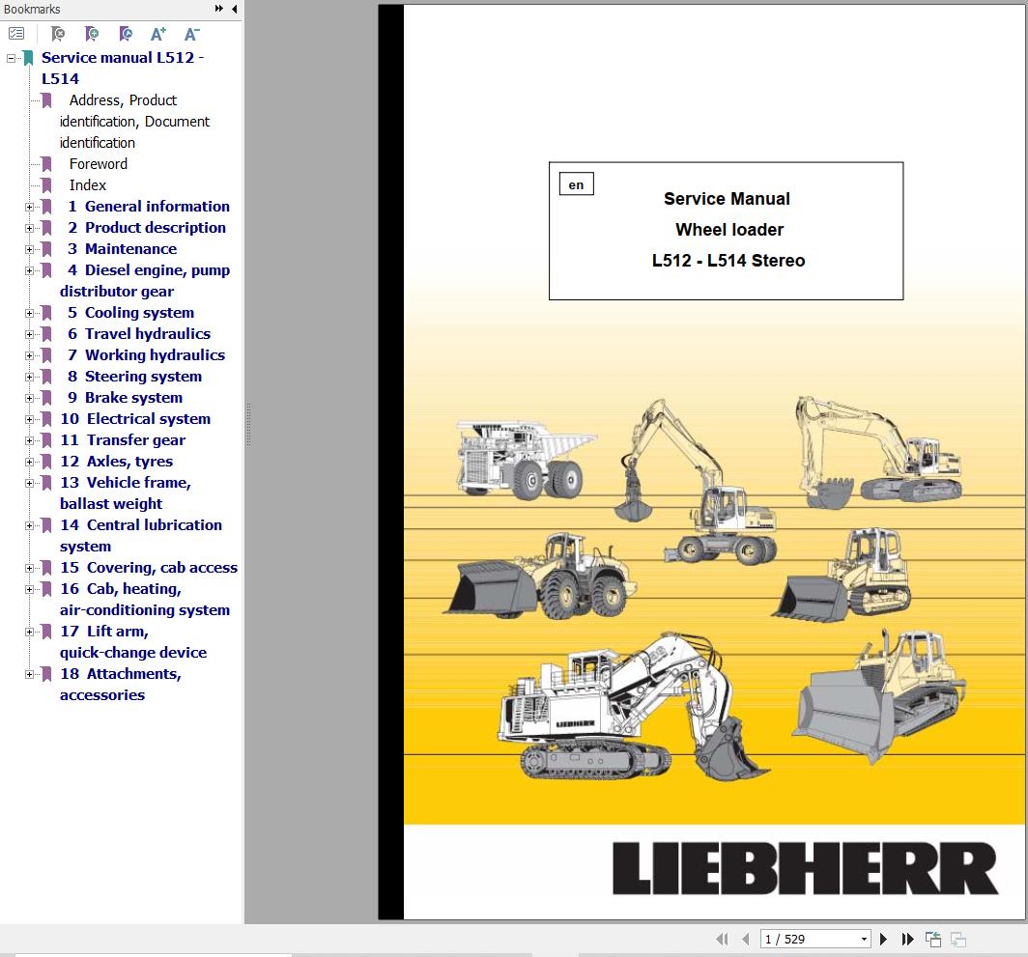The image size is (1028, 957).
Task: Expand the 4 Diesel engine bookmark
Action: click(29, 270)
